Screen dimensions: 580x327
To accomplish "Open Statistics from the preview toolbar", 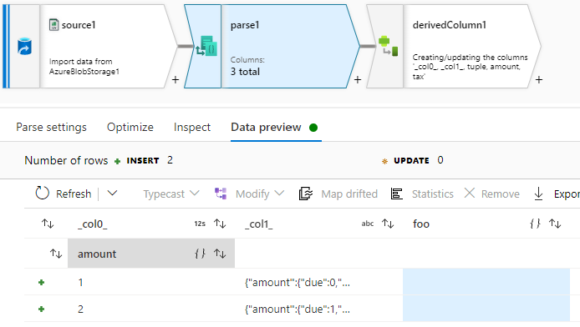I will pyautogui.click(x=422, y=194).
